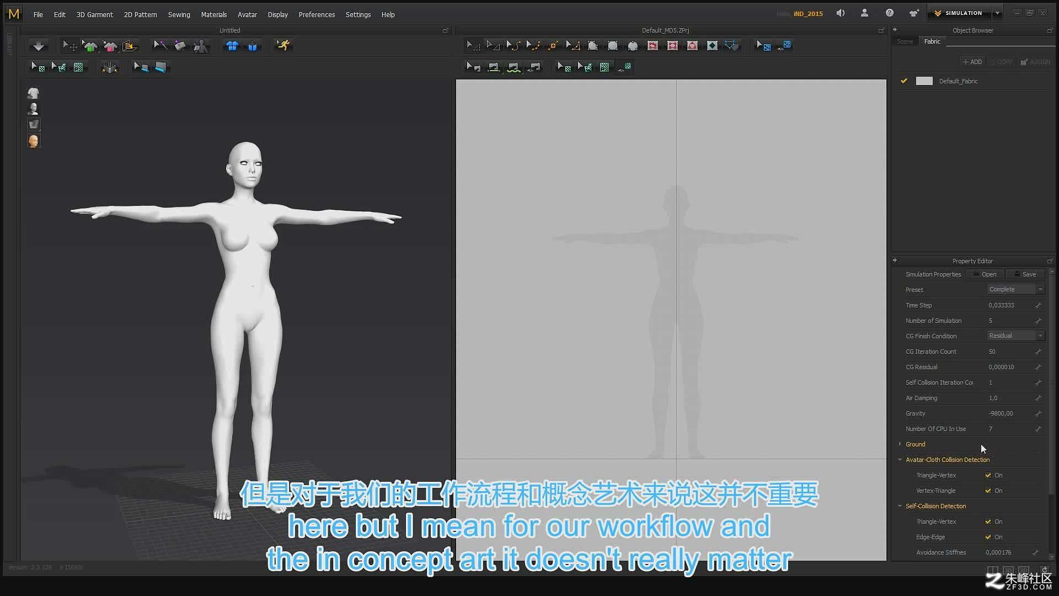
Task: Open the SIMULATION mode dropdown arrow
Action: 997,13
